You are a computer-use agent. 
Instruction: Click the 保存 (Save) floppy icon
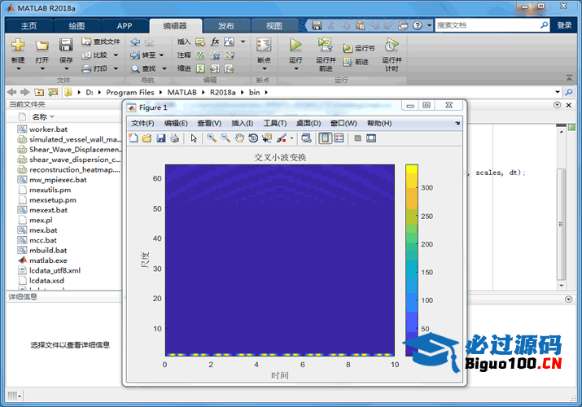66,46
